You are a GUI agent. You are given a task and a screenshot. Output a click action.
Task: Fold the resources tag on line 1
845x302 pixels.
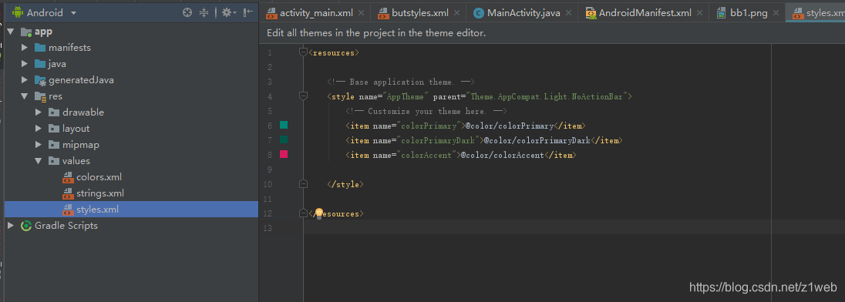tap(303, 52)
